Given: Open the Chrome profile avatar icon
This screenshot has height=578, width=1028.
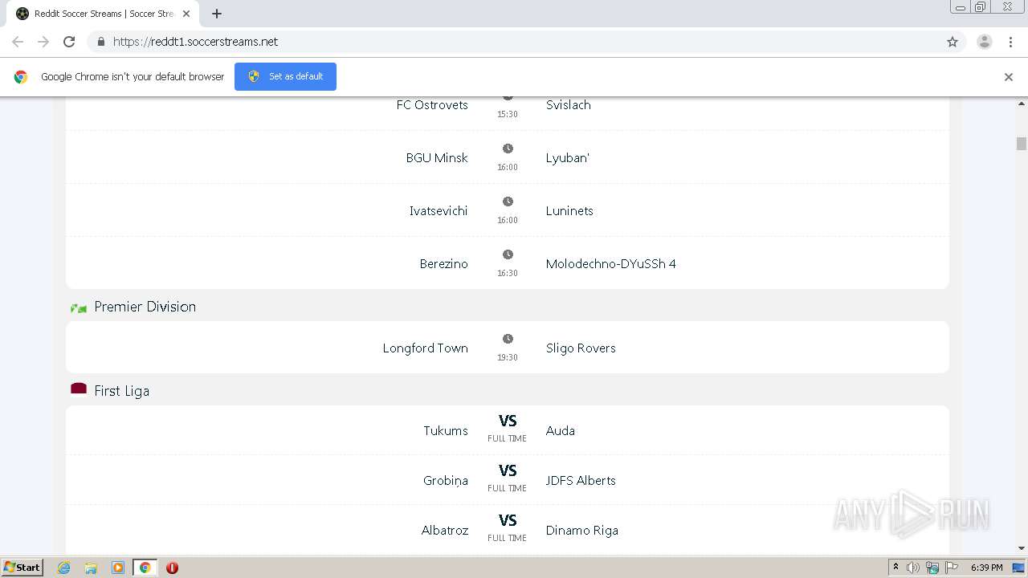Looking at the screenshot, I should click(984, 42).
